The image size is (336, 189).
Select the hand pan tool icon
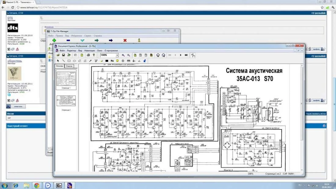[x=193, y=55]
